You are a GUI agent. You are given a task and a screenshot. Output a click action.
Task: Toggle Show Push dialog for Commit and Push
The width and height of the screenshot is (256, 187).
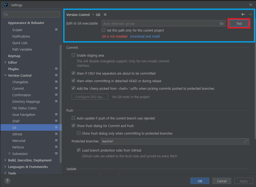(x=73, y=125)
